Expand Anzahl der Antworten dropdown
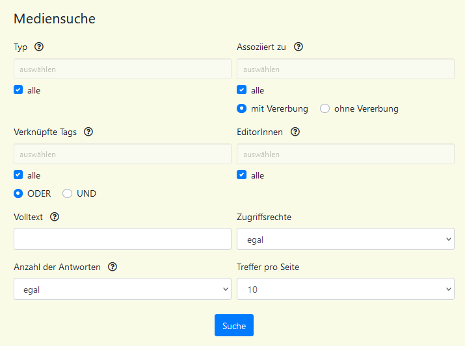Image resolution: width=465 pixels, height=346 pixels. click(122, 290)
